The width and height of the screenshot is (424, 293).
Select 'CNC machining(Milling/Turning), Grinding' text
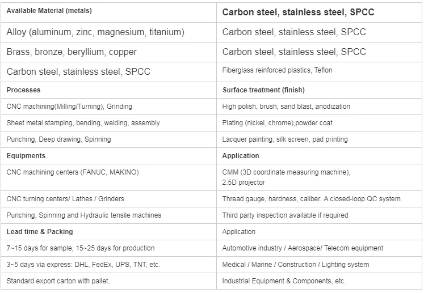tap(69, 107)
